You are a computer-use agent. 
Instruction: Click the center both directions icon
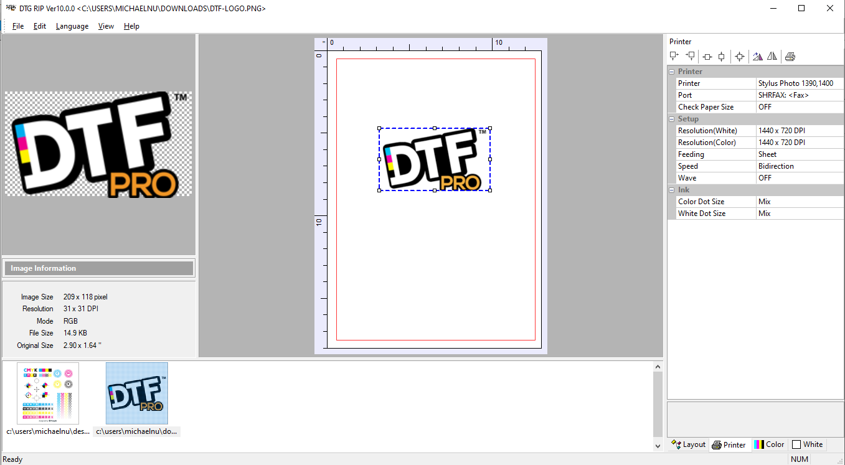(740, 57)
